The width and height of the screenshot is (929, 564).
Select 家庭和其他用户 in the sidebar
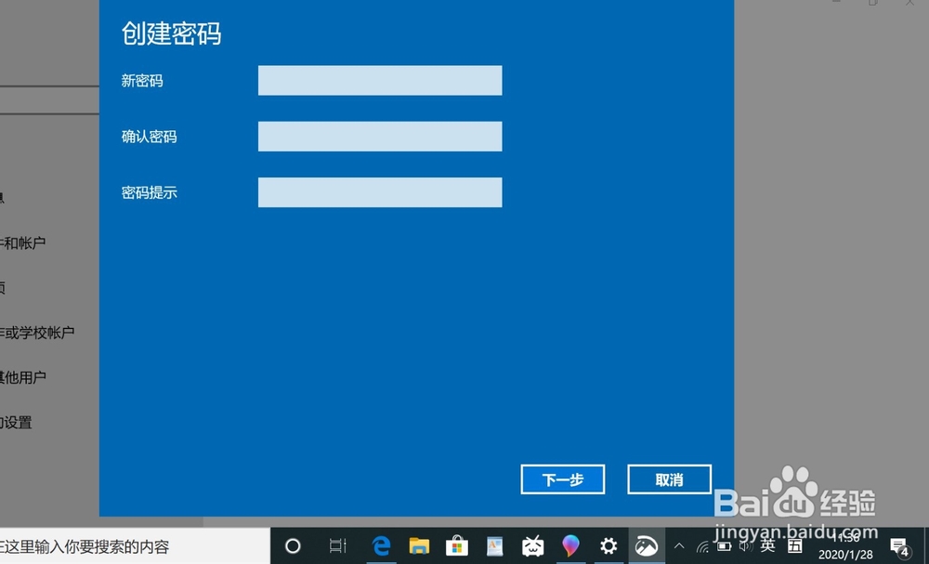(37, 376)
